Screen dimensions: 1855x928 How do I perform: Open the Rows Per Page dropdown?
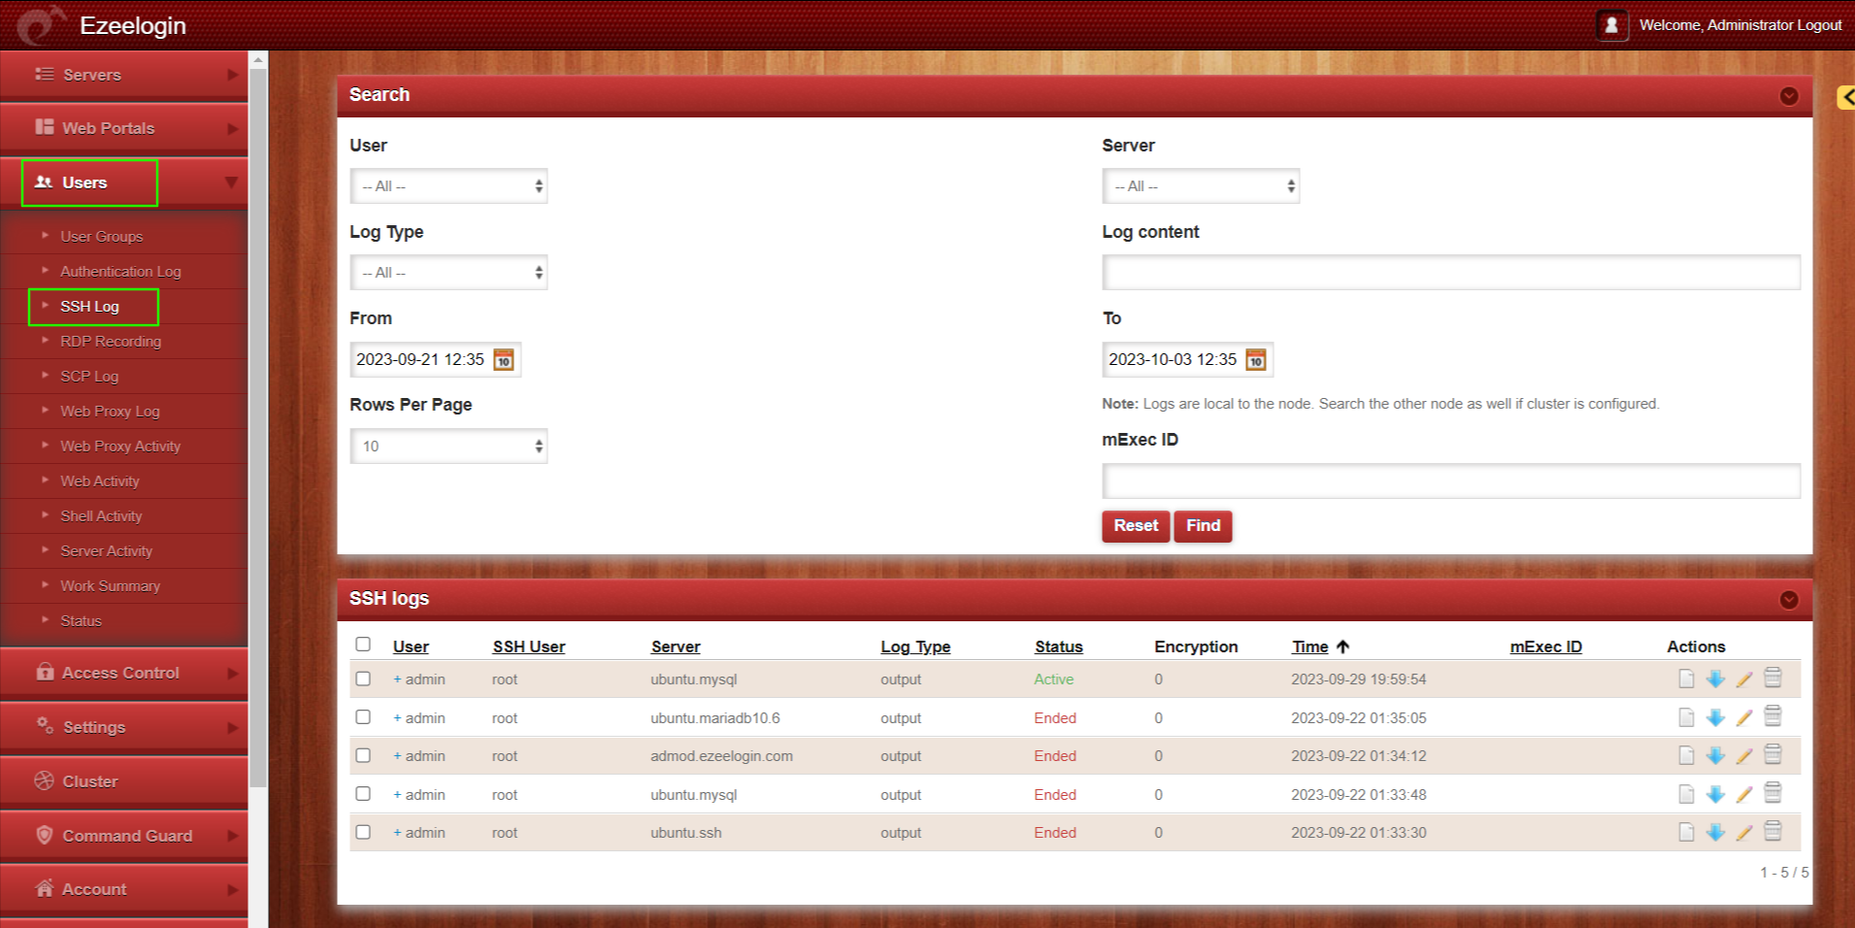point(448,447)
